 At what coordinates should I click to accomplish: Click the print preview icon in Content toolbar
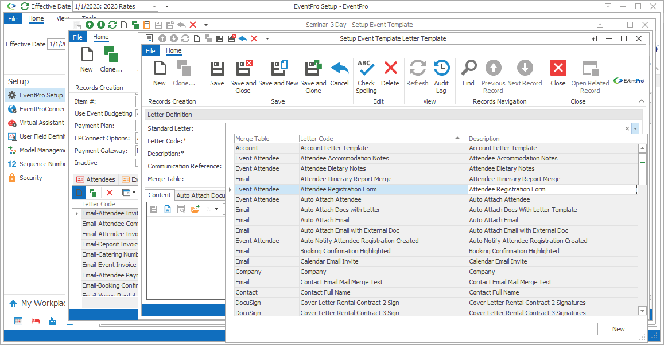coord(181,209)
